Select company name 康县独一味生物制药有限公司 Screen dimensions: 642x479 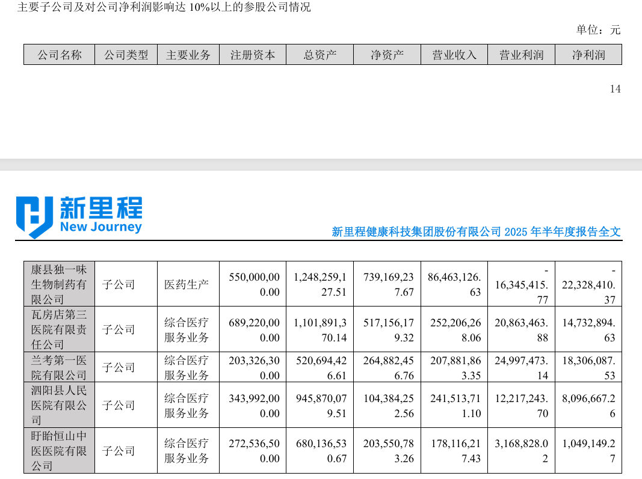59,284
